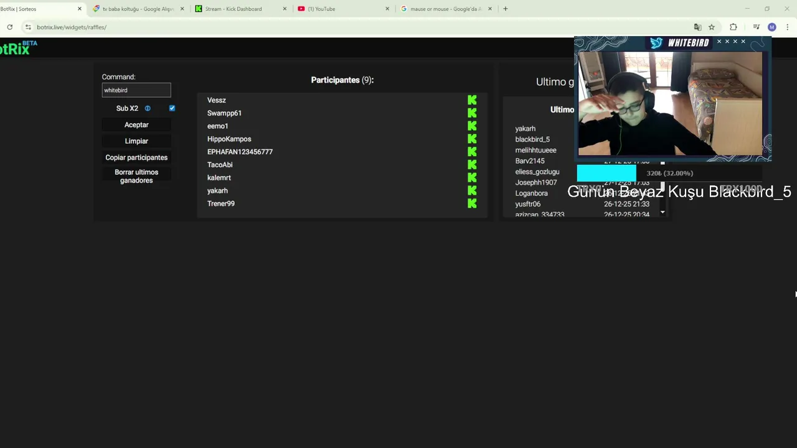
Task: Click Borrar ultimos ganadores button
Action: (136, 176)
